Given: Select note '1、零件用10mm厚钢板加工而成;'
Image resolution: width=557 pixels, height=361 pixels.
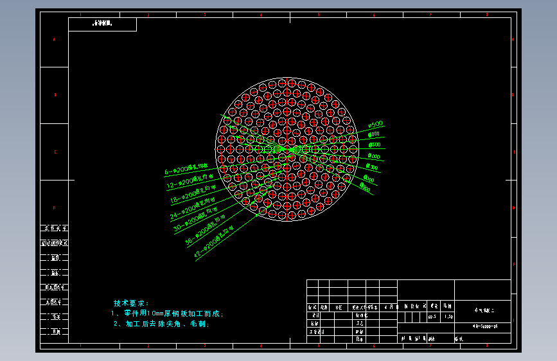Looking at the screenshot, I should [167, 313].
